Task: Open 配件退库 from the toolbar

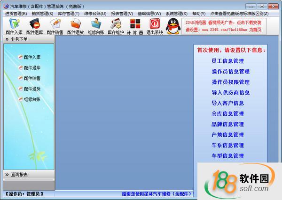Action: point(34,25)
